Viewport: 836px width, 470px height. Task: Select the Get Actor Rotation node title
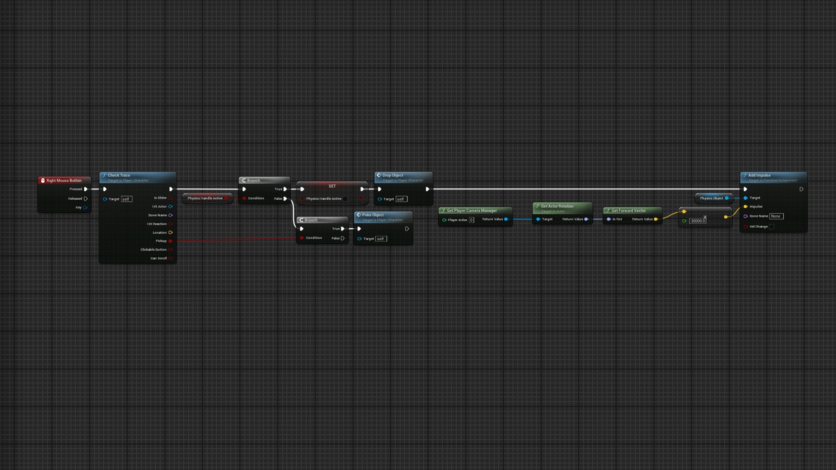[556, 206]
